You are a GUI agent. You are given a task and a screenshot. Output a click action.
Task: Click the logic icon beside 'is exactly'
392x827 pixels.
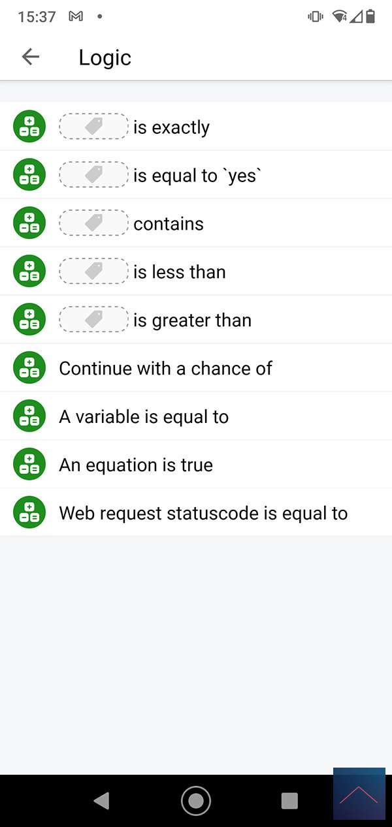(x=29, y=127)
